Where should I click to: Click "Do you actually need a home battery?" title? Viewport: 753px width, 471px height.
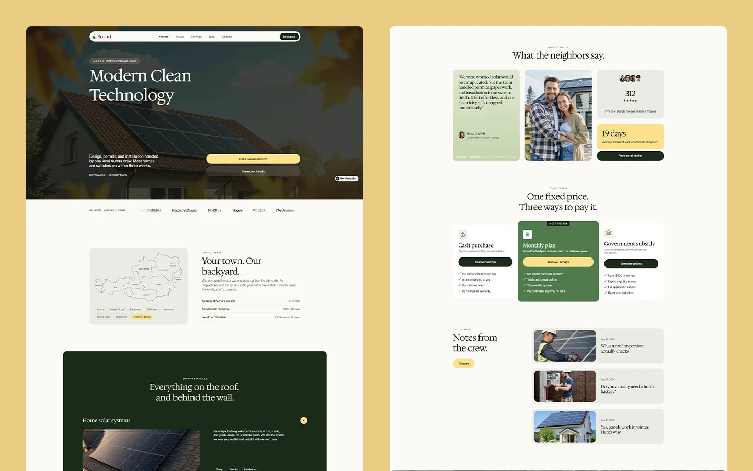[x=627, y=389]
